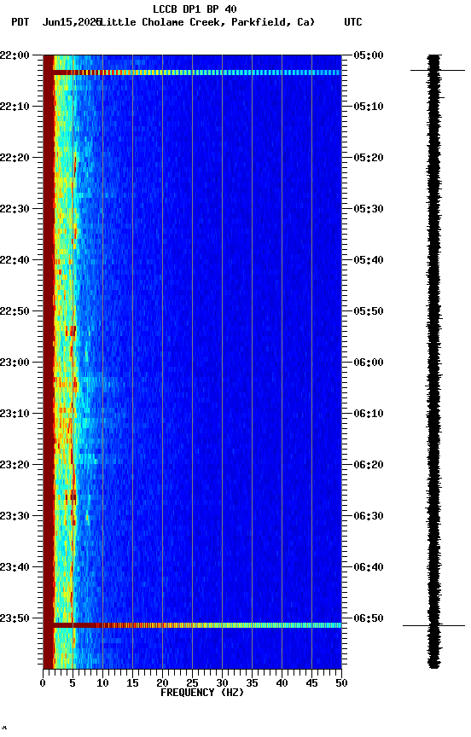Image resolution: width=471 pixels, height=737 pixels.
Task: Click the 35 Hz frequency axis label
Action: click(x=252, y=683)
